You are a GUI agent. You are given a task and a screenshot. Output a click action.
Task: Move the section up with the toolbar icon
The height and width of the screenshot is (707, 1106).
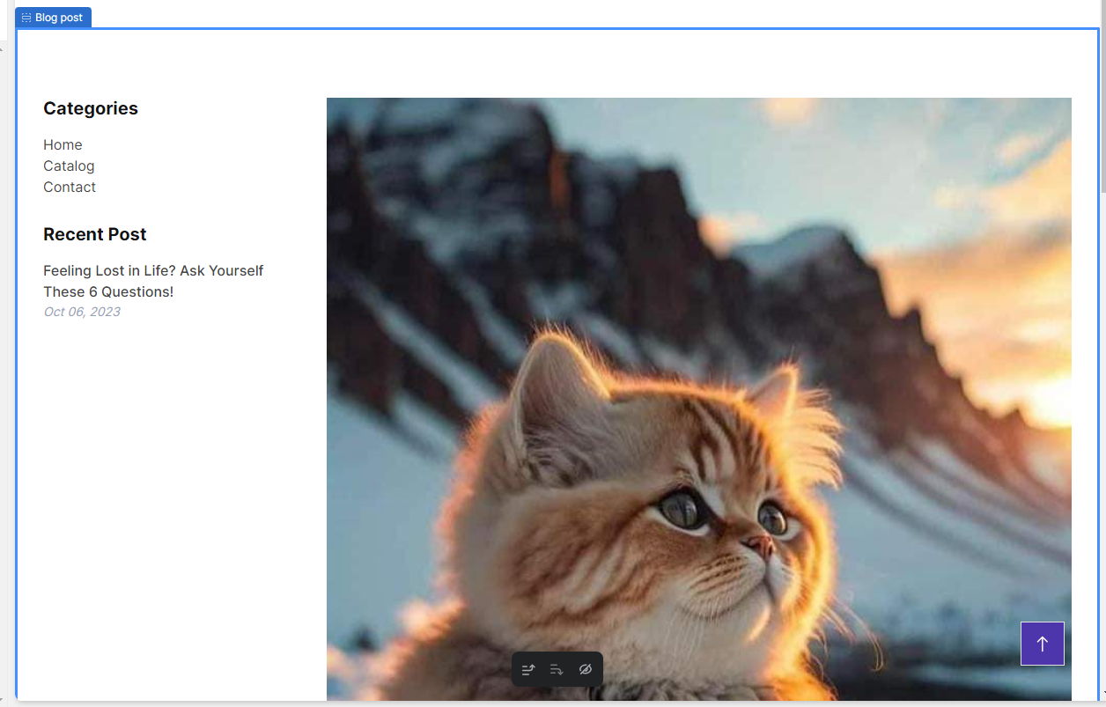(x=528, y=670)
